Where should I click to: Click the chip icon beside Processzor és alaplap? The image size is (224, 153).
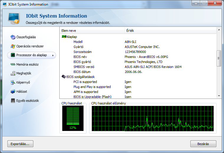(x=13, y=55)
